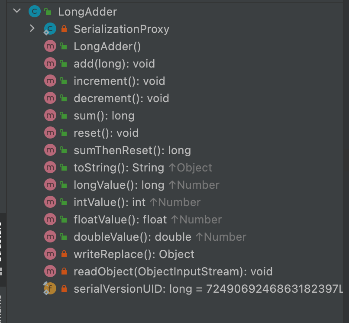Click the method icon beside sumThenReset()

tap(50, 150)
